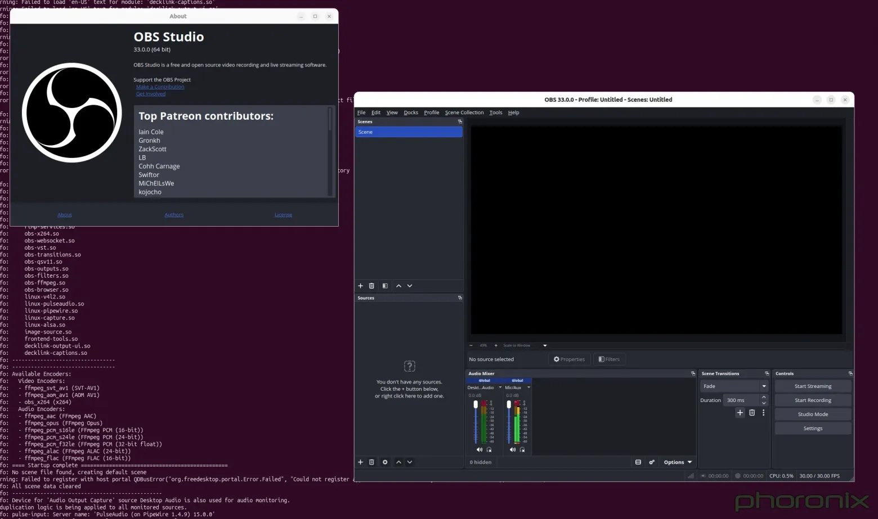Open the File menu
This screenshot has height=519, width=878.
[361, 112]
